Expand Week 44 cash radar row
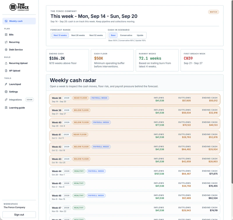The width and height of the screenshot is (233, 220). pos(135,173)
